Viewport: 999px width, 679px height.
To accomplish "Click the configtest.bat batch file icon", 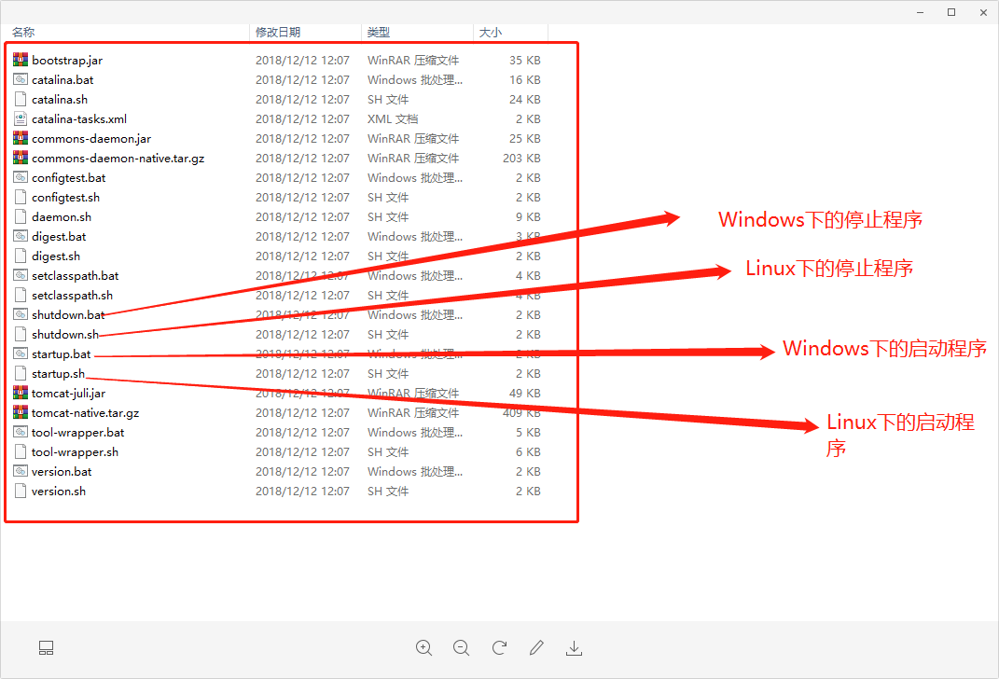I will pos(21,178).
